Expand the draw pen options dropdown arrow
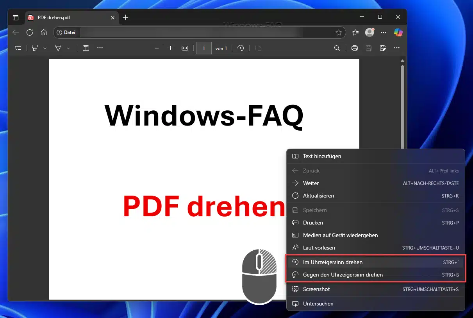Screen dimensions: 473x318 tap(68, 48)
